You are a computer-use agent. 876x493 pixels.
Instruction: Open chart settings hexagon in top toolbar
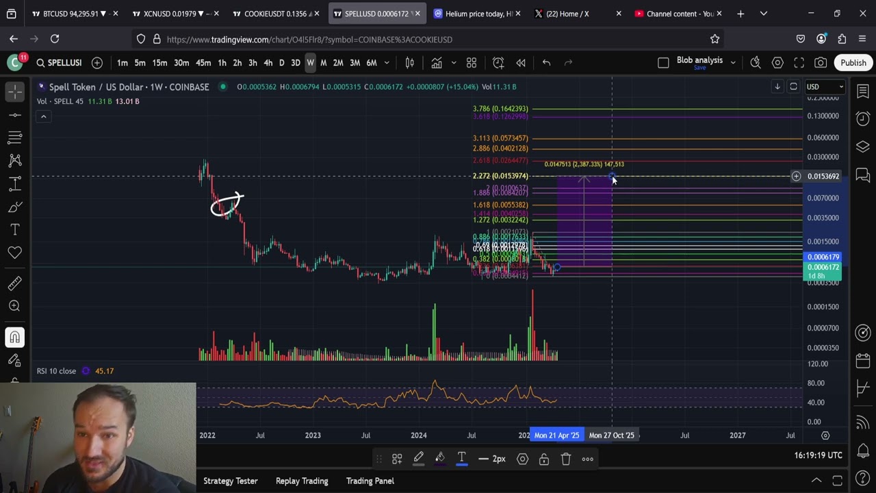[777, 63]
